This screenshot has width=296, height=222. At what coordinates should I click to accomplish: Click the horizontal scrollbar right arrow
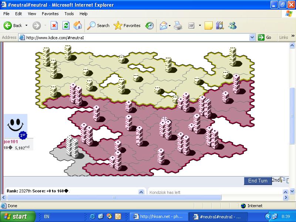[x=286, y=198]
